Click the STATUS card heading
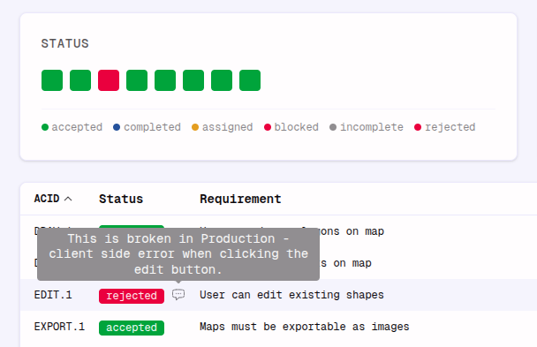Screen dimensions: 537x347 65,44
